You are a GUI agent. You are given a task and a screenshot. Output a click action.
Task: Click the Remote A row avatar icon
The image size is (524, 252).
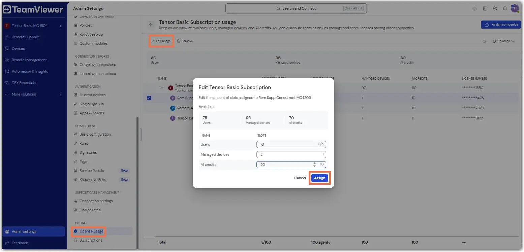tap(173, 108)
